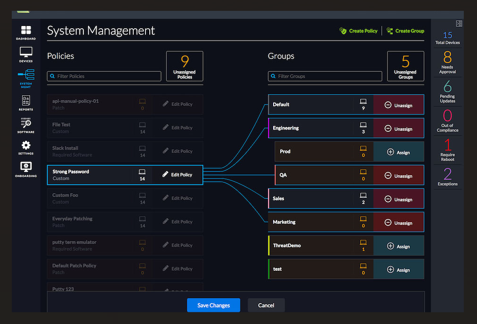Screen dimensions: 477x324
Task: Click device icon on Sales group
Action: 363,195
